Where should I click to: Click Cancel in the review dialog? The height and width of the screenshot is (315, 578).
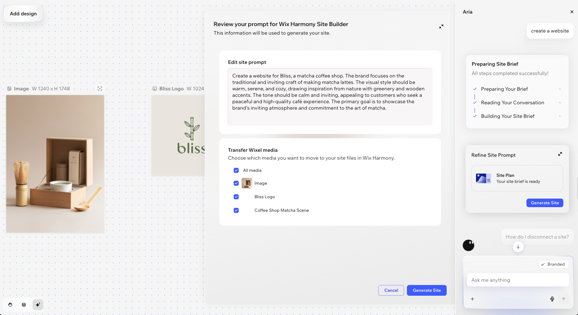391,290
